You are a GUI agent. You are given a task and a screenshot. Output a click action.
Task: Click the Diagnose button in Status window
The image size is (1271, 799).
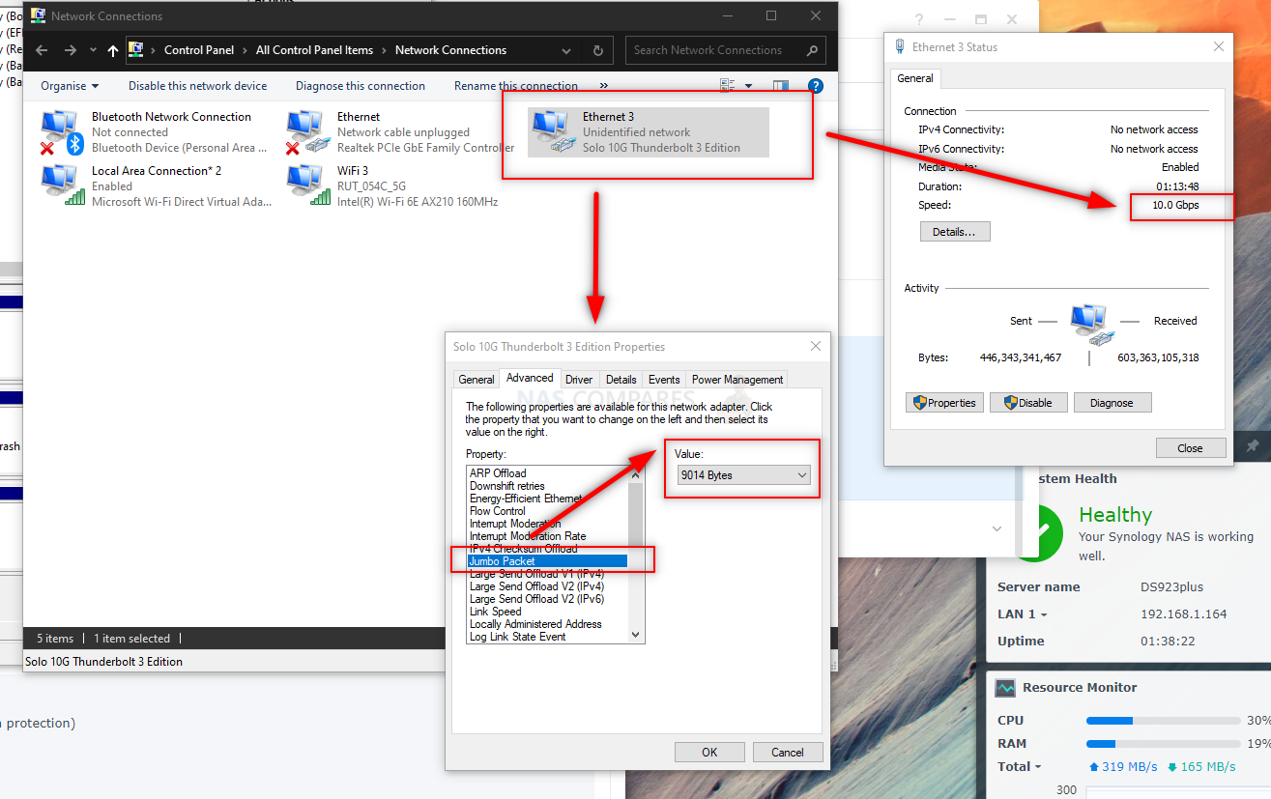coord(1112,403)
